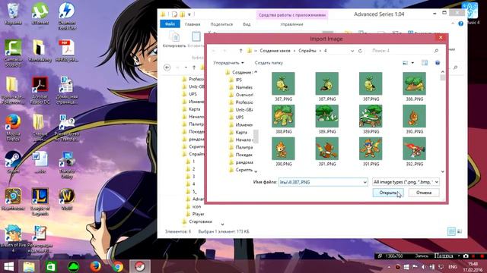
Task: Collapse the Explorer ribbon with the chevron
Action: 453,24
